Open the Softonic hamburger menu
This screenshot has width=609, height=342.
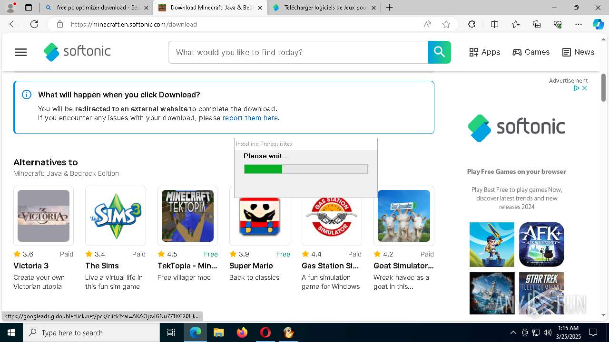[21, 52]
